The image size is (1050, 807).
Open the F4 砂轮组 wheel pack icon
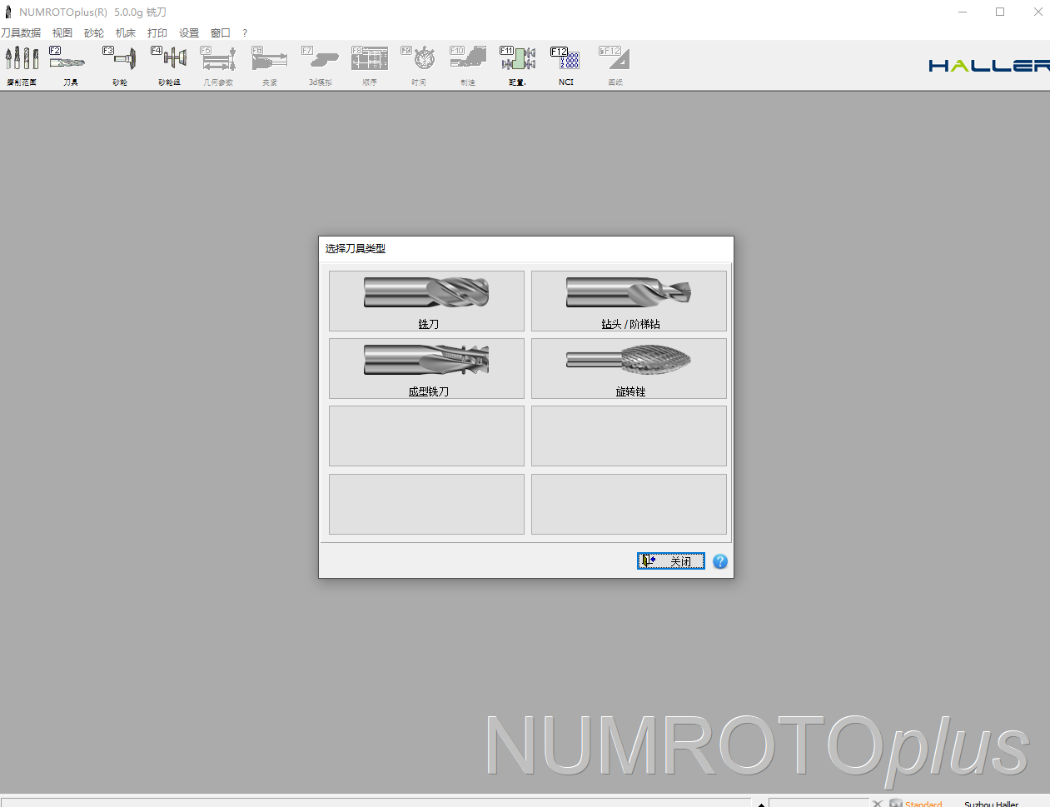(169, 66)
